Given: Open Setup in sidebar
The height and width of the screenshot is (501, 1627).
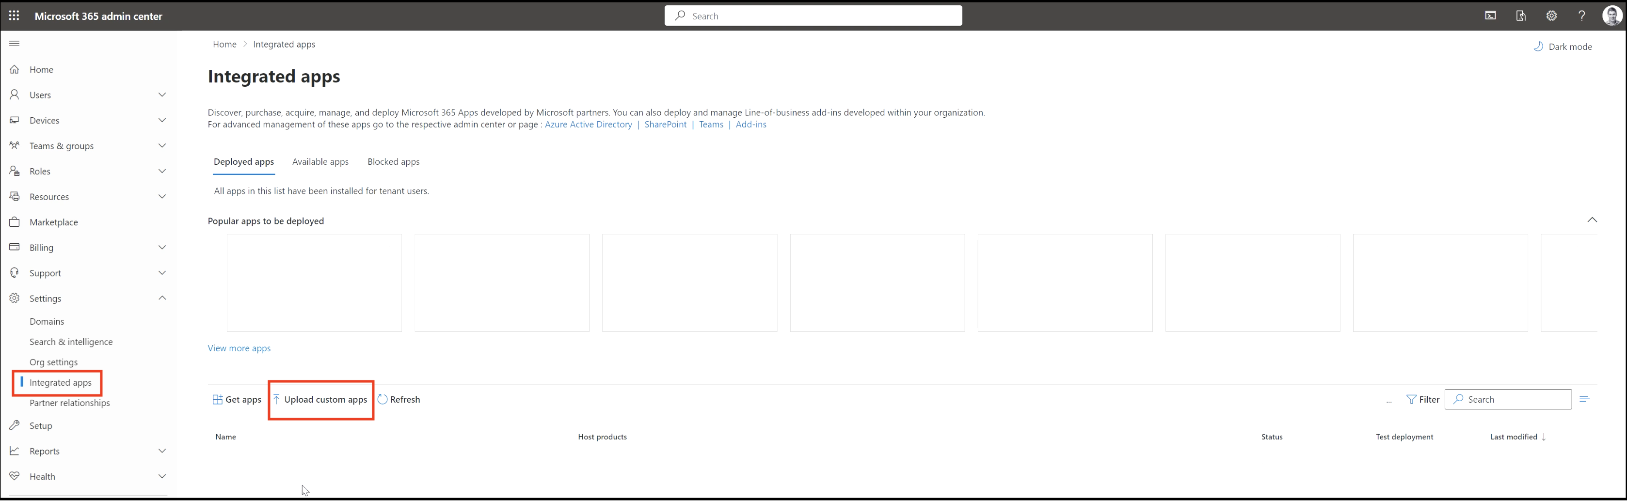Looking at the screenshot, I should pos(40,426).
